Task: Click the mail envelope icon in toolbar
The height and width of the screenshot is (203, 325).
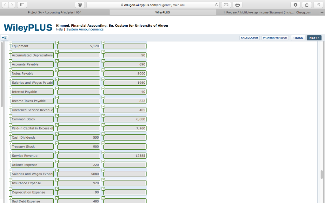Action: click(226, 5)
